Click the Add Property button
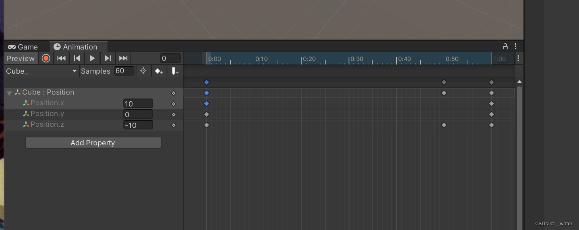This screenshot has width=579, height=230. [x=93, y=143]
